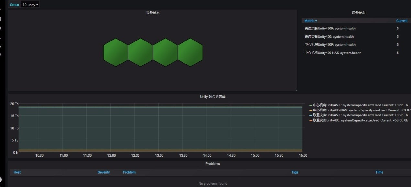Click the 5 Tb y-axis label
The height and width of the screenshot is (187, 411).
(16, 140)
